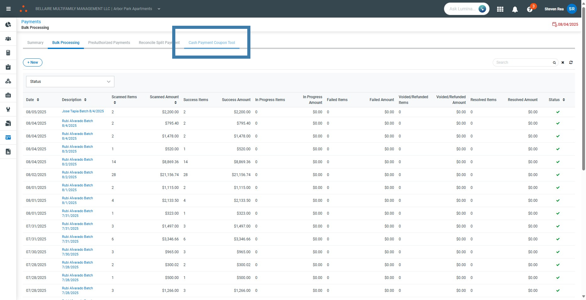Open the pie chart dashboard sidebar icon
The height and width of the screenshot is (300, 586).
[8, 24]
